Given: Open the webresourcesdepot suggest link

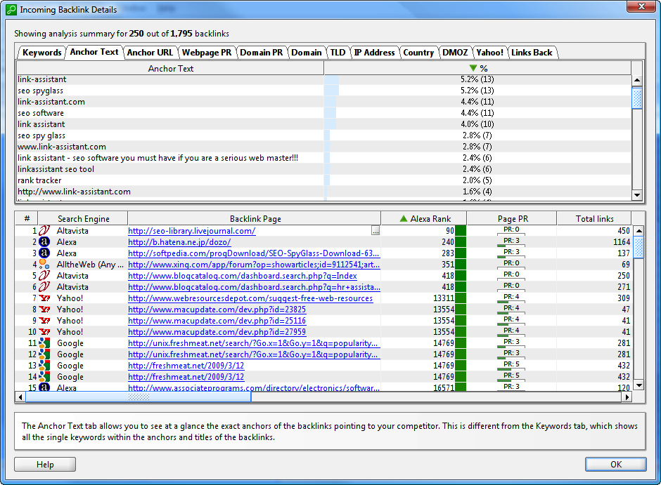Looking at the screenshot, I should tap(250, 298).
